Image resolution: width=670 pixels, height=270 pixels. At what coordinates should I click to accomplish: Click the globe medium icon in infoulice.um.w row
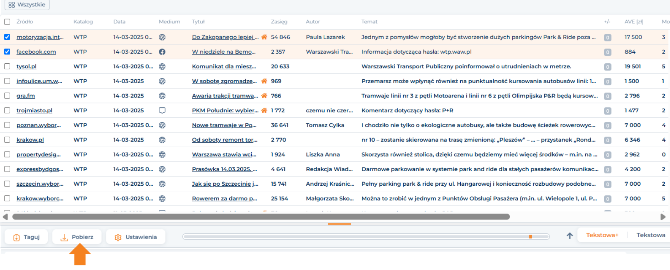pyautogui.click(x=162, y=81)
